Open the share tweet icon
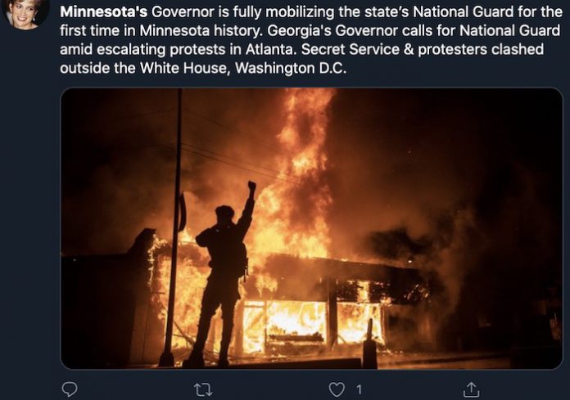 (x=471, y=389)
